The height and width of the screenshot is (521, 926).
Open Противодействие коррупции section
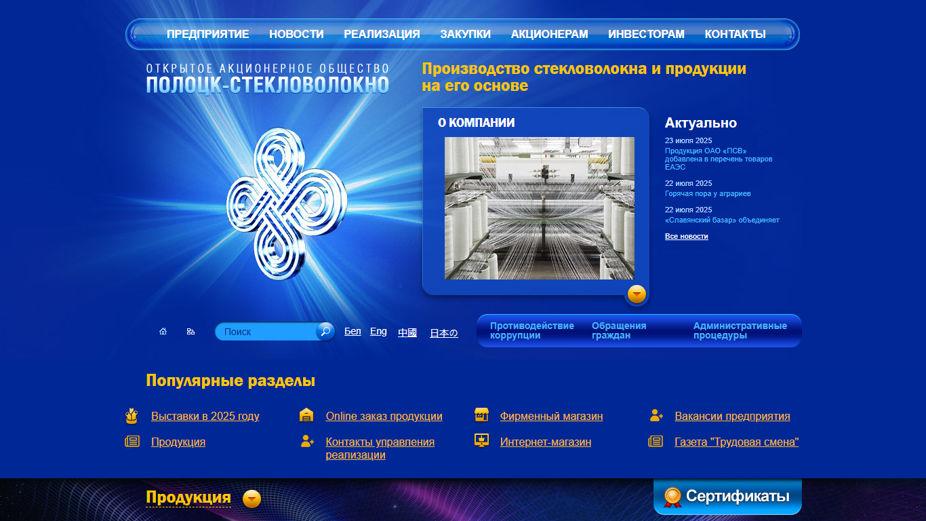click(532, 330)
